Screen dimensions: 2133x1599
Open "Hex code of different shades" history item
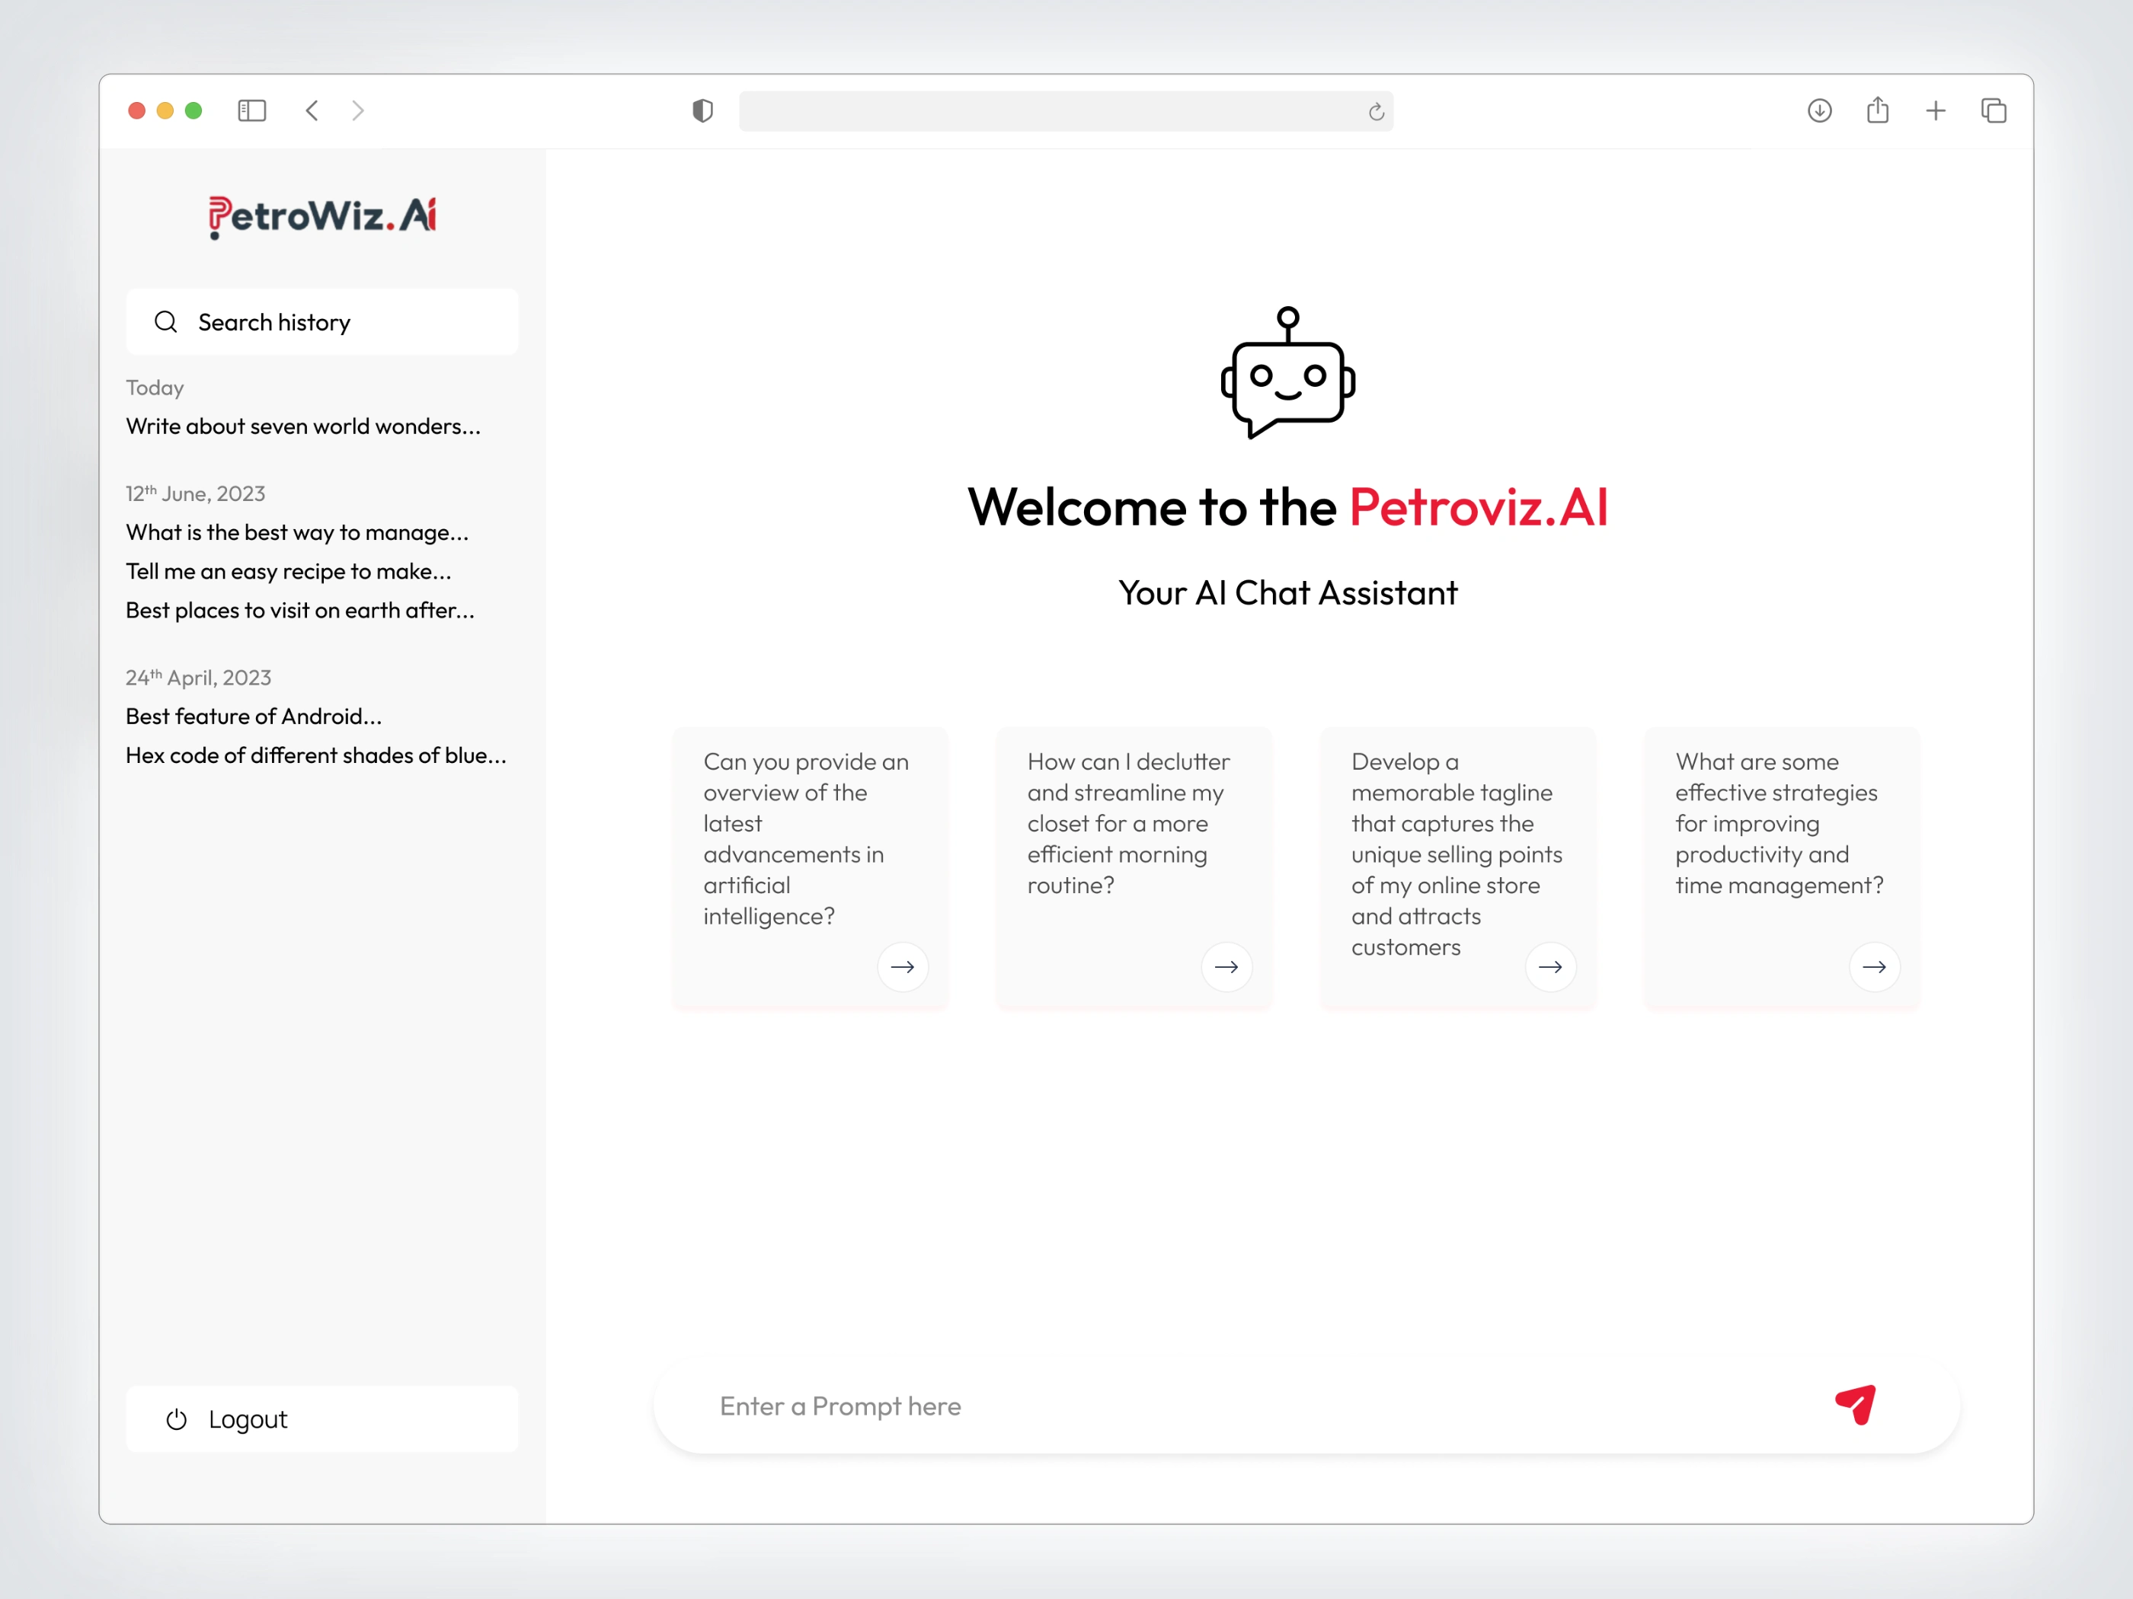coord(315,755)
